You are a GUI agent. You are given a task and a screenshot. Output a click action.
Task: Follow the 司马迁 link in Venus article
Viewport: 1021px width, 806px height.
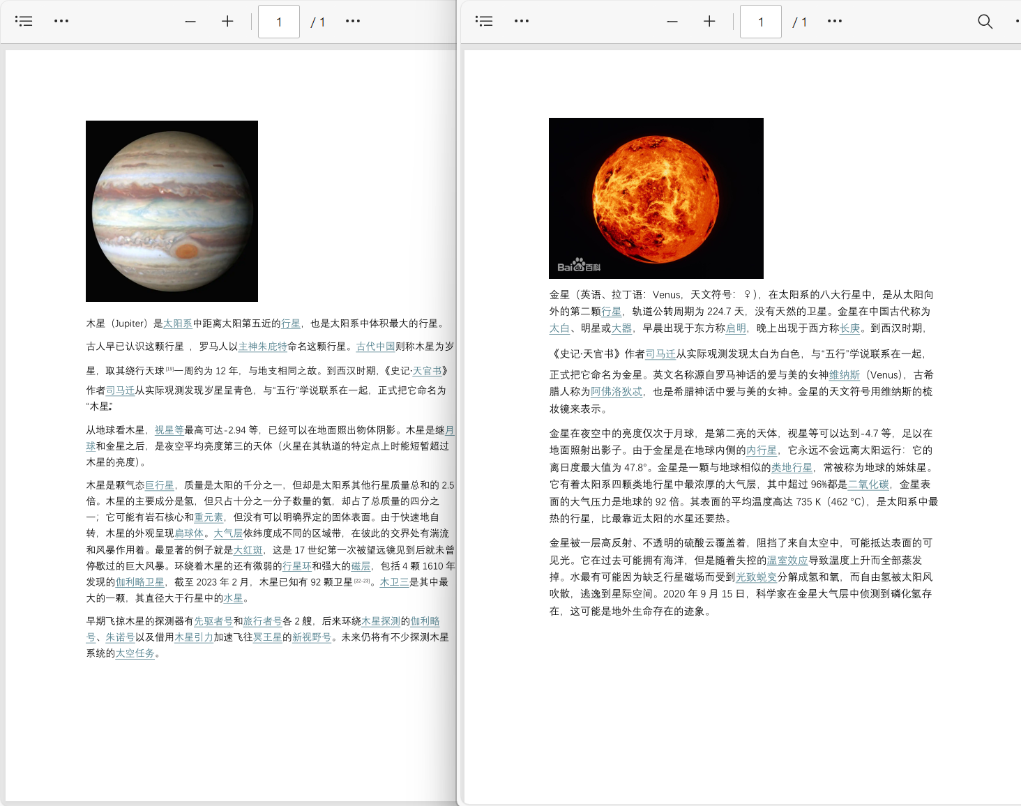tap(660, 354)
